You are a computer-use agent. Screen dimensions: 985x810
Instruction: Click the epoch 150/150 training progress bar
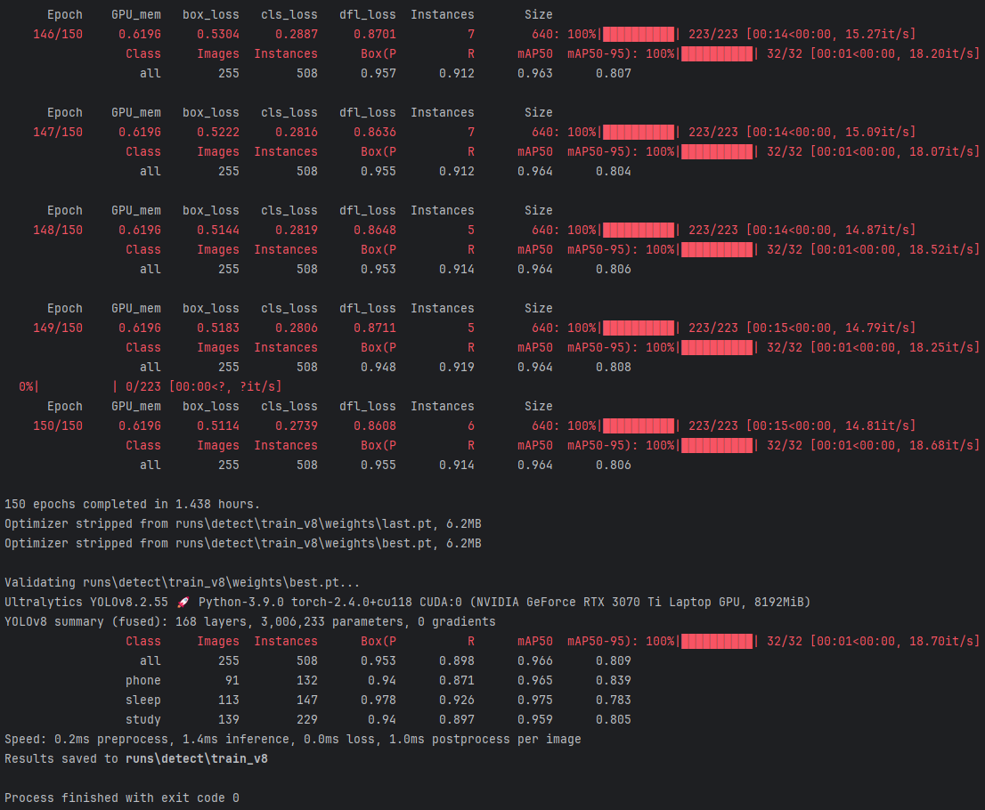point(639,426)
